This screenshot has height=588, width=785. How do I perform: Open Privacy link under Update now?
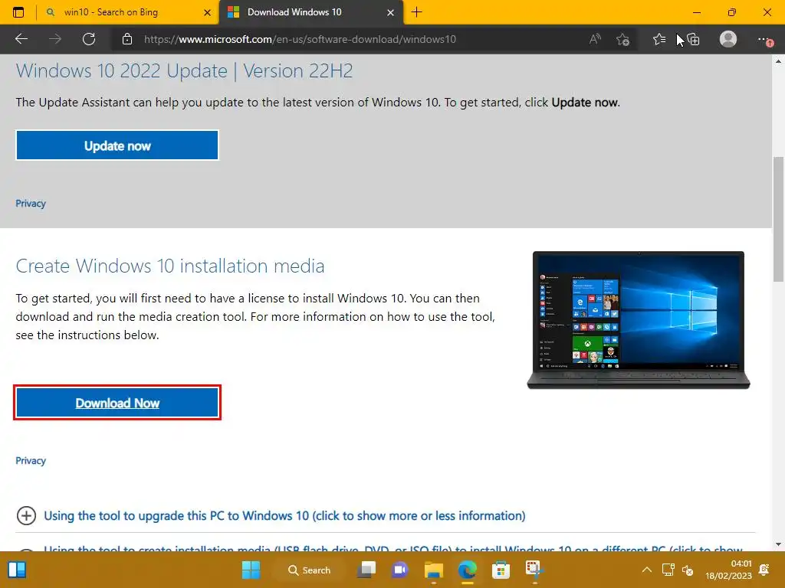(31, 204)
